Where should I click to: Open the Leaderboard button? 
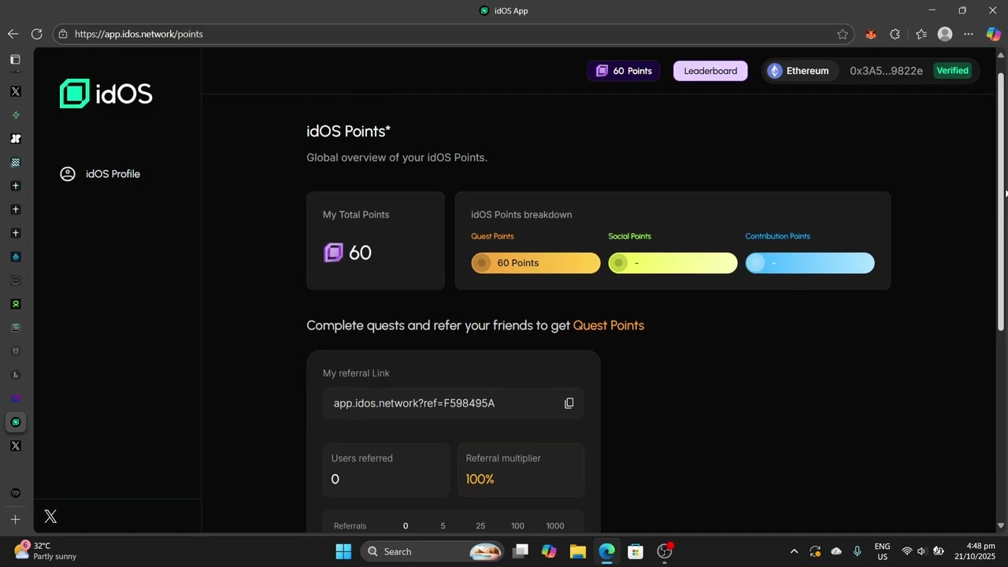pos(710,71)
